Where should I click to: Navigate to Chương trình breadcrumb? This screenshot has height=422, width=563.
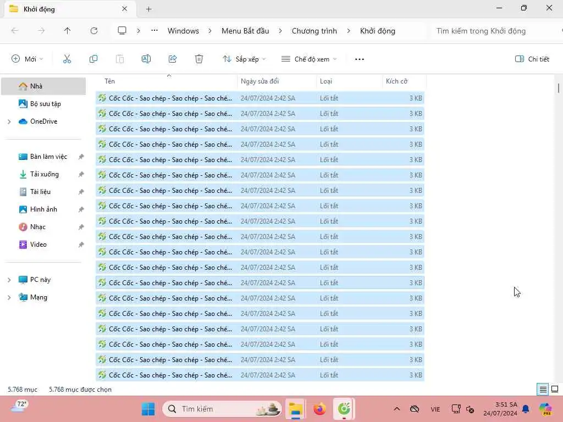tap(314, 31)
